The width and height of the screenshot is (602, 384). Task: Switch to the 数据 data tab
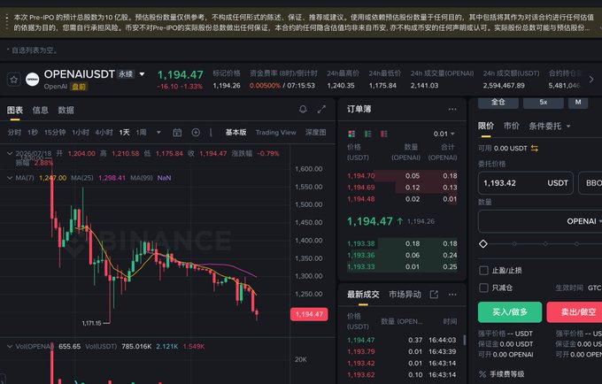click(66, 110)
